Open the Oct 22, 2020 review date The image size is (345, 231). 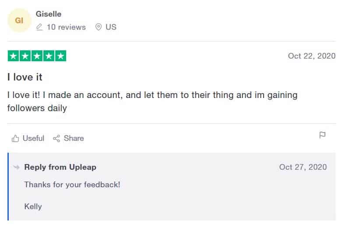[312, 56]
